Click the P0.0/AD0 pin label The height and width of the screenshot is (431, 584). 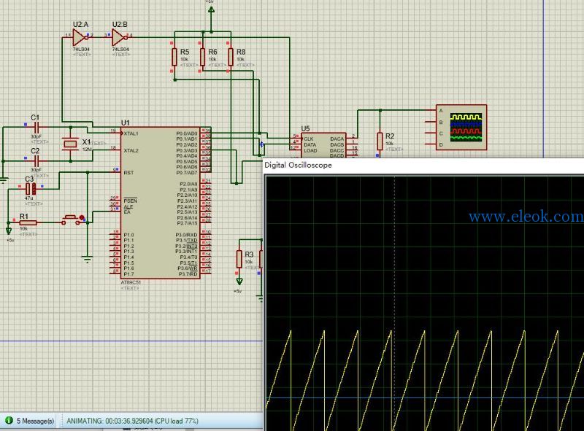[x=187, y=133]
